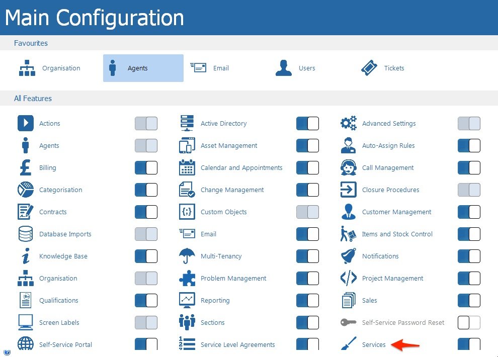Click the Asset Management devices icon

[x=187, y=146]
